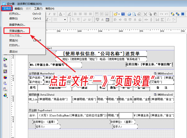
Task: Bring object to front icon
Action: tap(173, 14)
